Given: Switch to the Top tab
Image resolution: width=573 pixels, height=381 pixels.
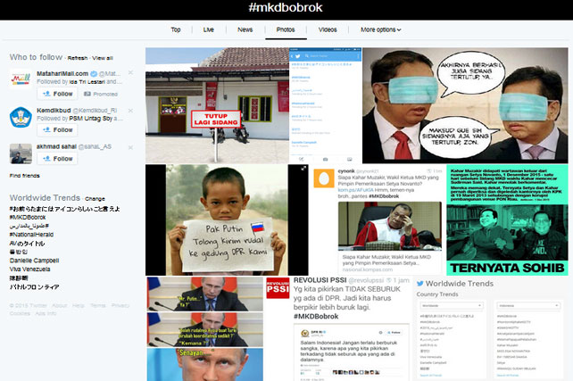Looking at the screenshot, I should point(176,29).
